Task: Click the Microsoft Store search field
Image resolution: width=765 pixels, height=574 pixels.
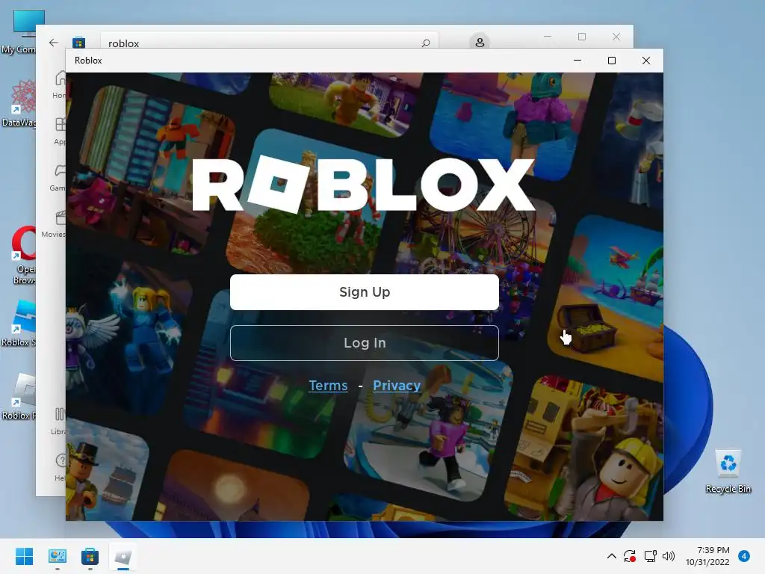Action: tap(269, 42)
